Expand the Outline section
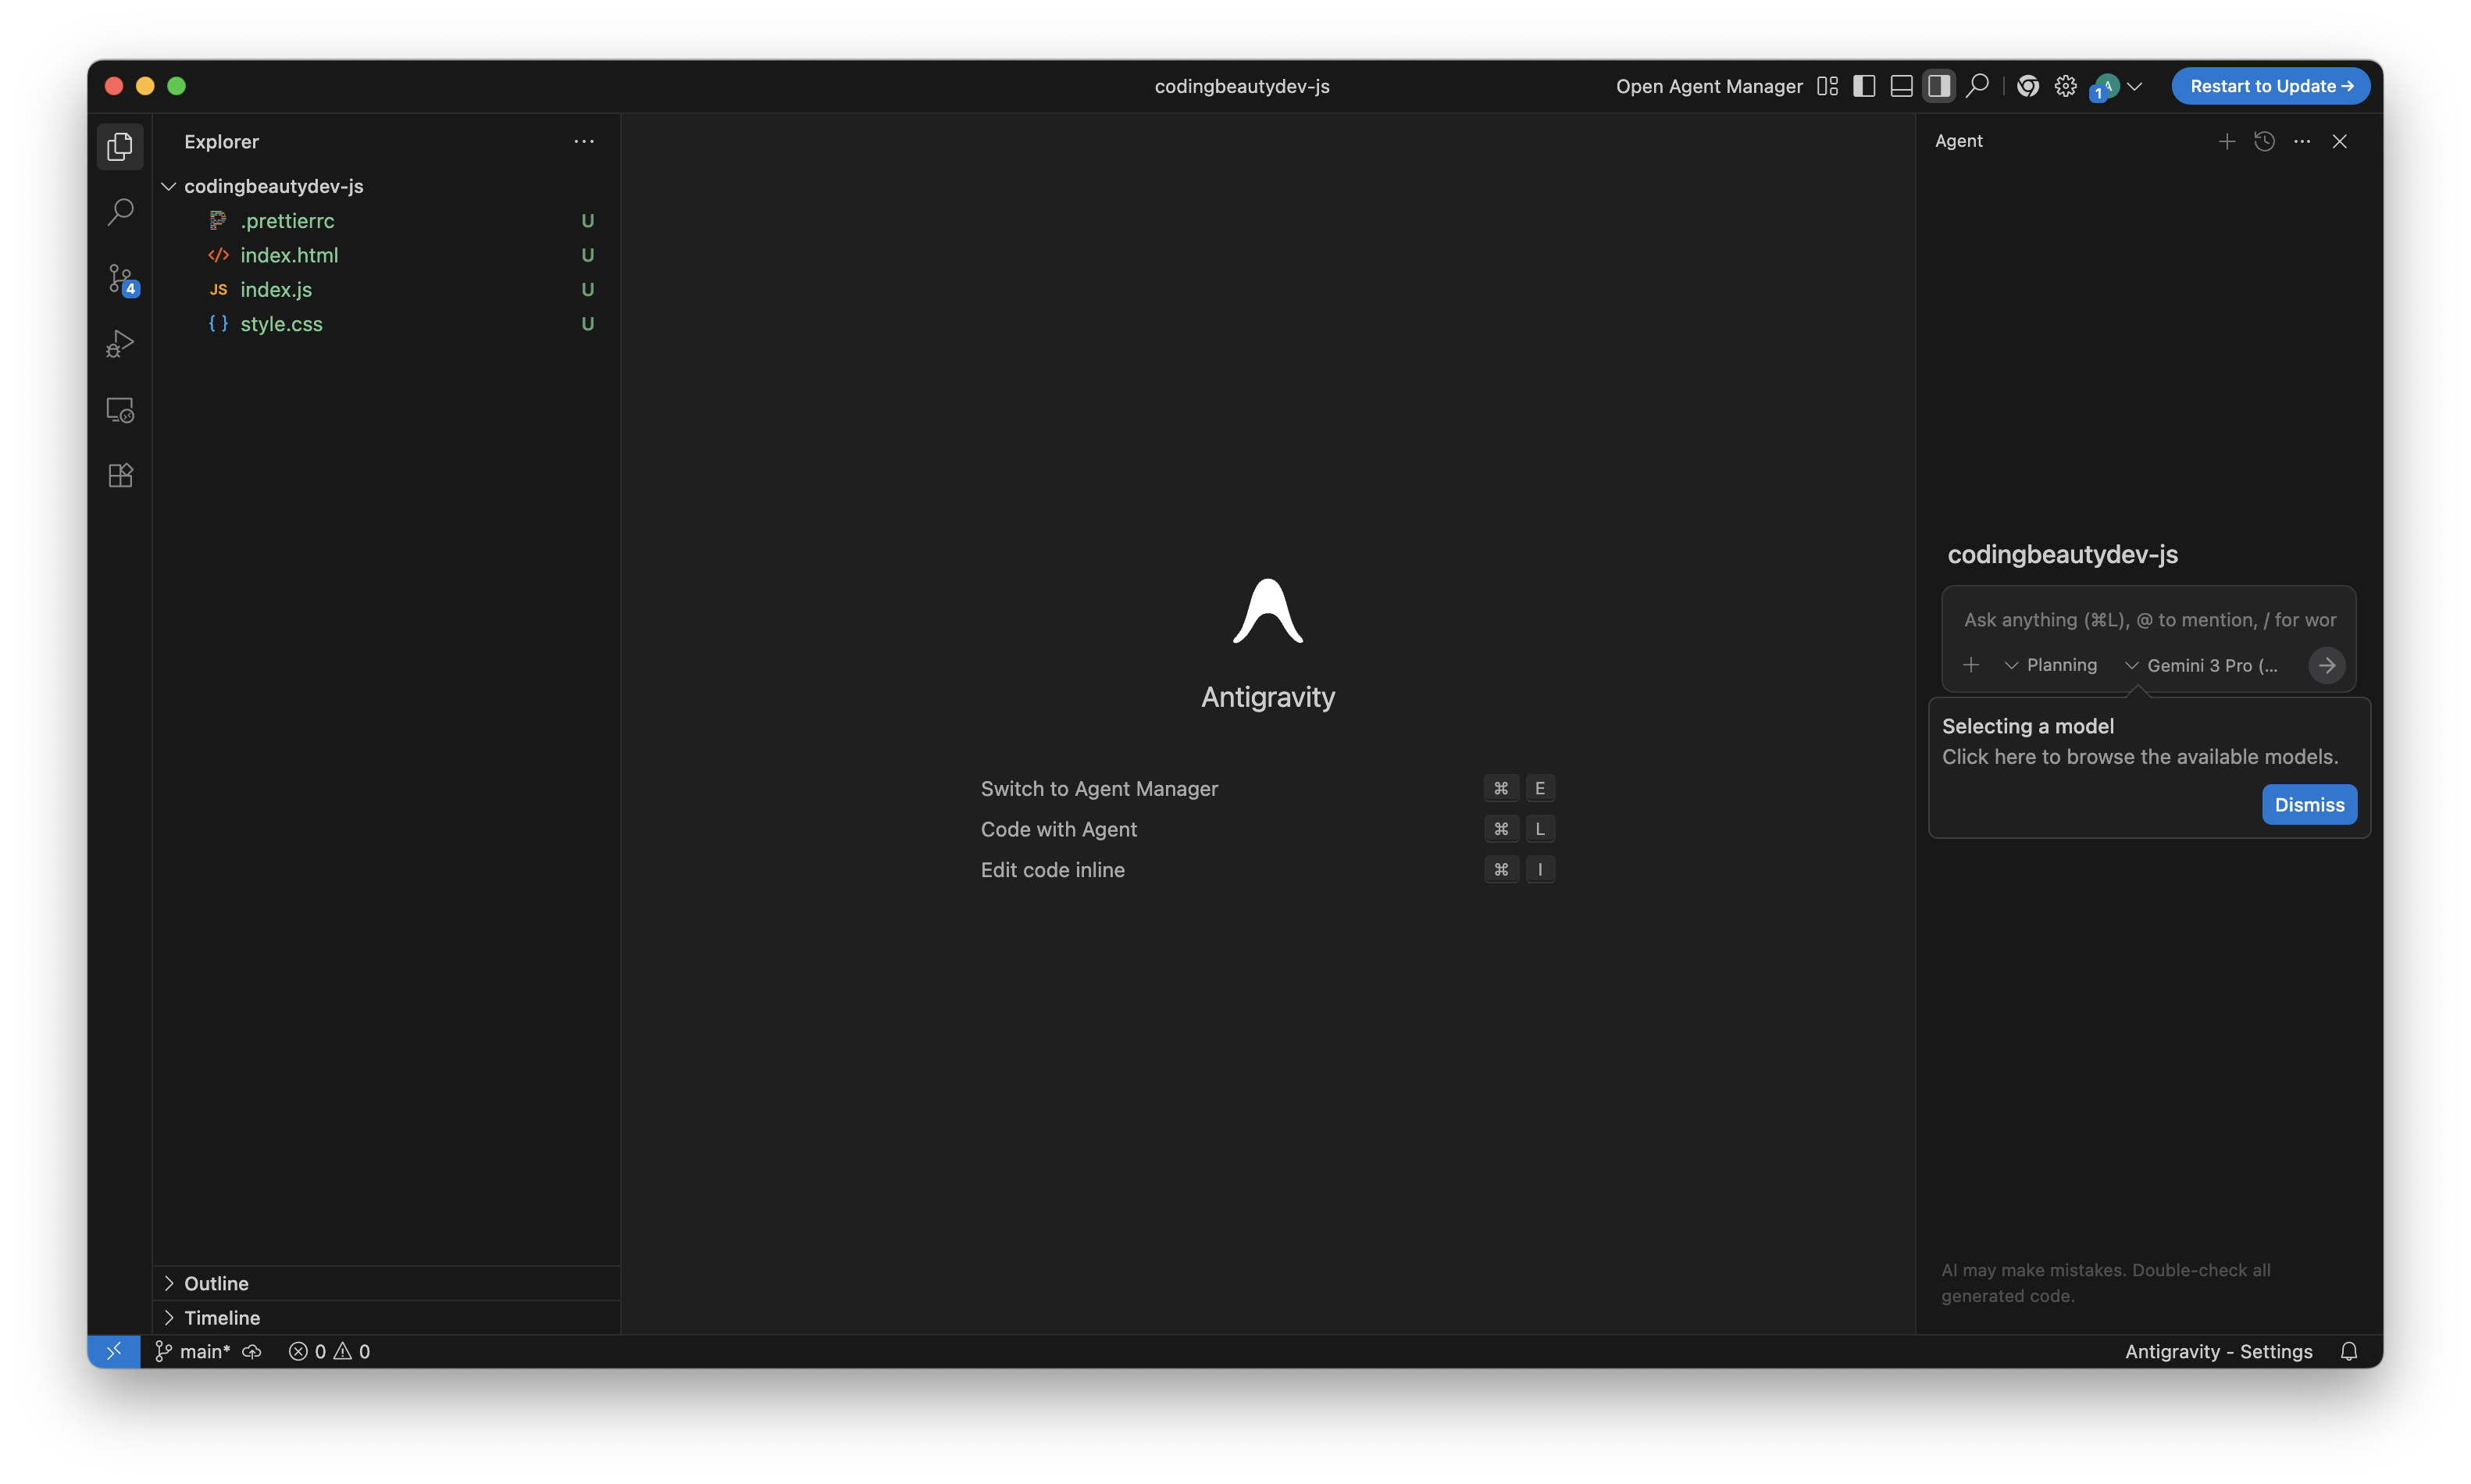 pyautogui.click(x=216, y=1283)
